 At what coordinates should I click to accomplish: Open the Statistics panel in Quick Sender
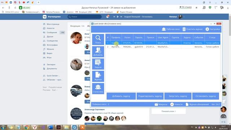point(98,88)
